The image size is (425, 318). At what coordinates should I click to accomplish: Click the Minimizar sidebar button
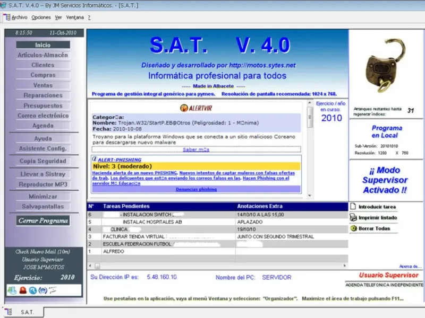43,196
